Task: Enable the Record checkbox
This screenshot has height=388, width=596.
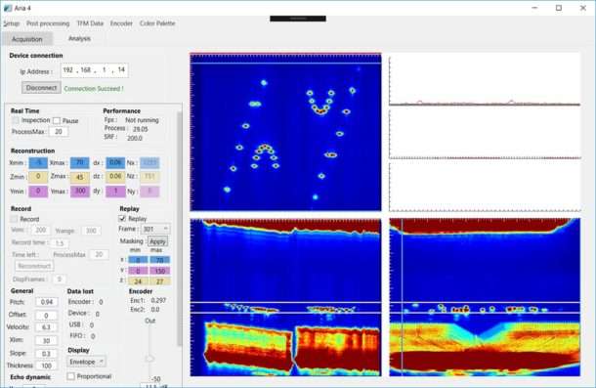Action: click(14, 219)
